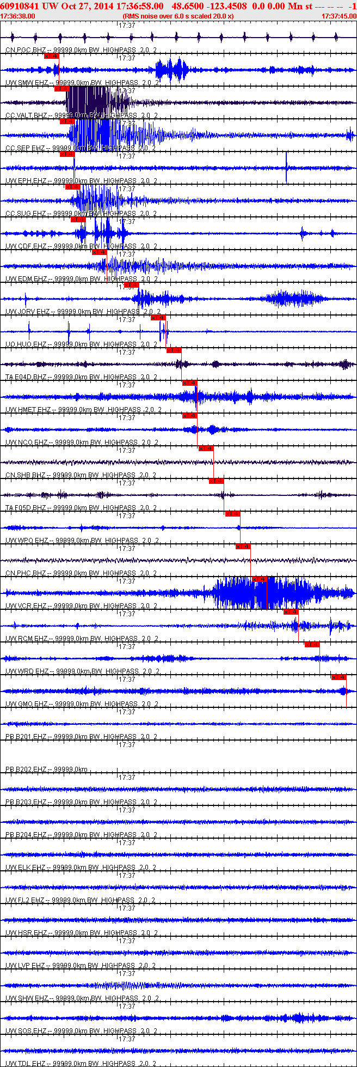Select the UW.SMW.EHZ station label

tap(27, 83)
